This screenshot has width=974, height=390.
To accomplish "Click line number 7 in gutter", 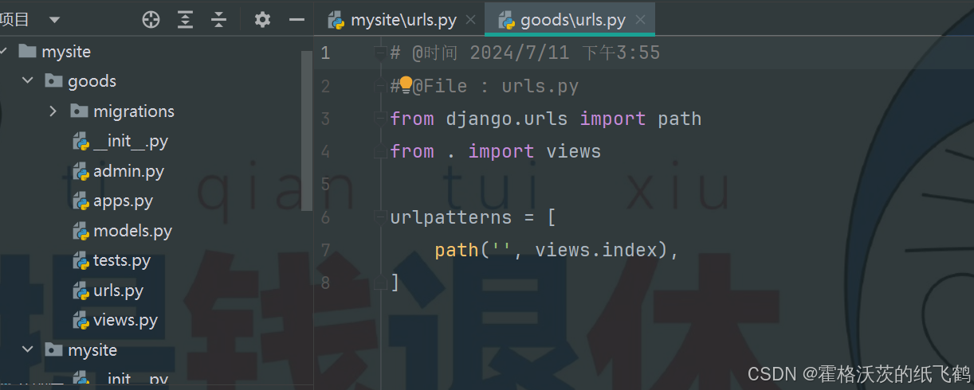I will click(x=325, y=250).
